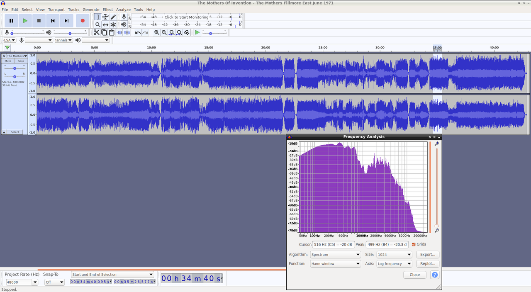Open the Size 1024 dropdown
The height and width of the screenshot is (292, 531).
tap(394, 255)
